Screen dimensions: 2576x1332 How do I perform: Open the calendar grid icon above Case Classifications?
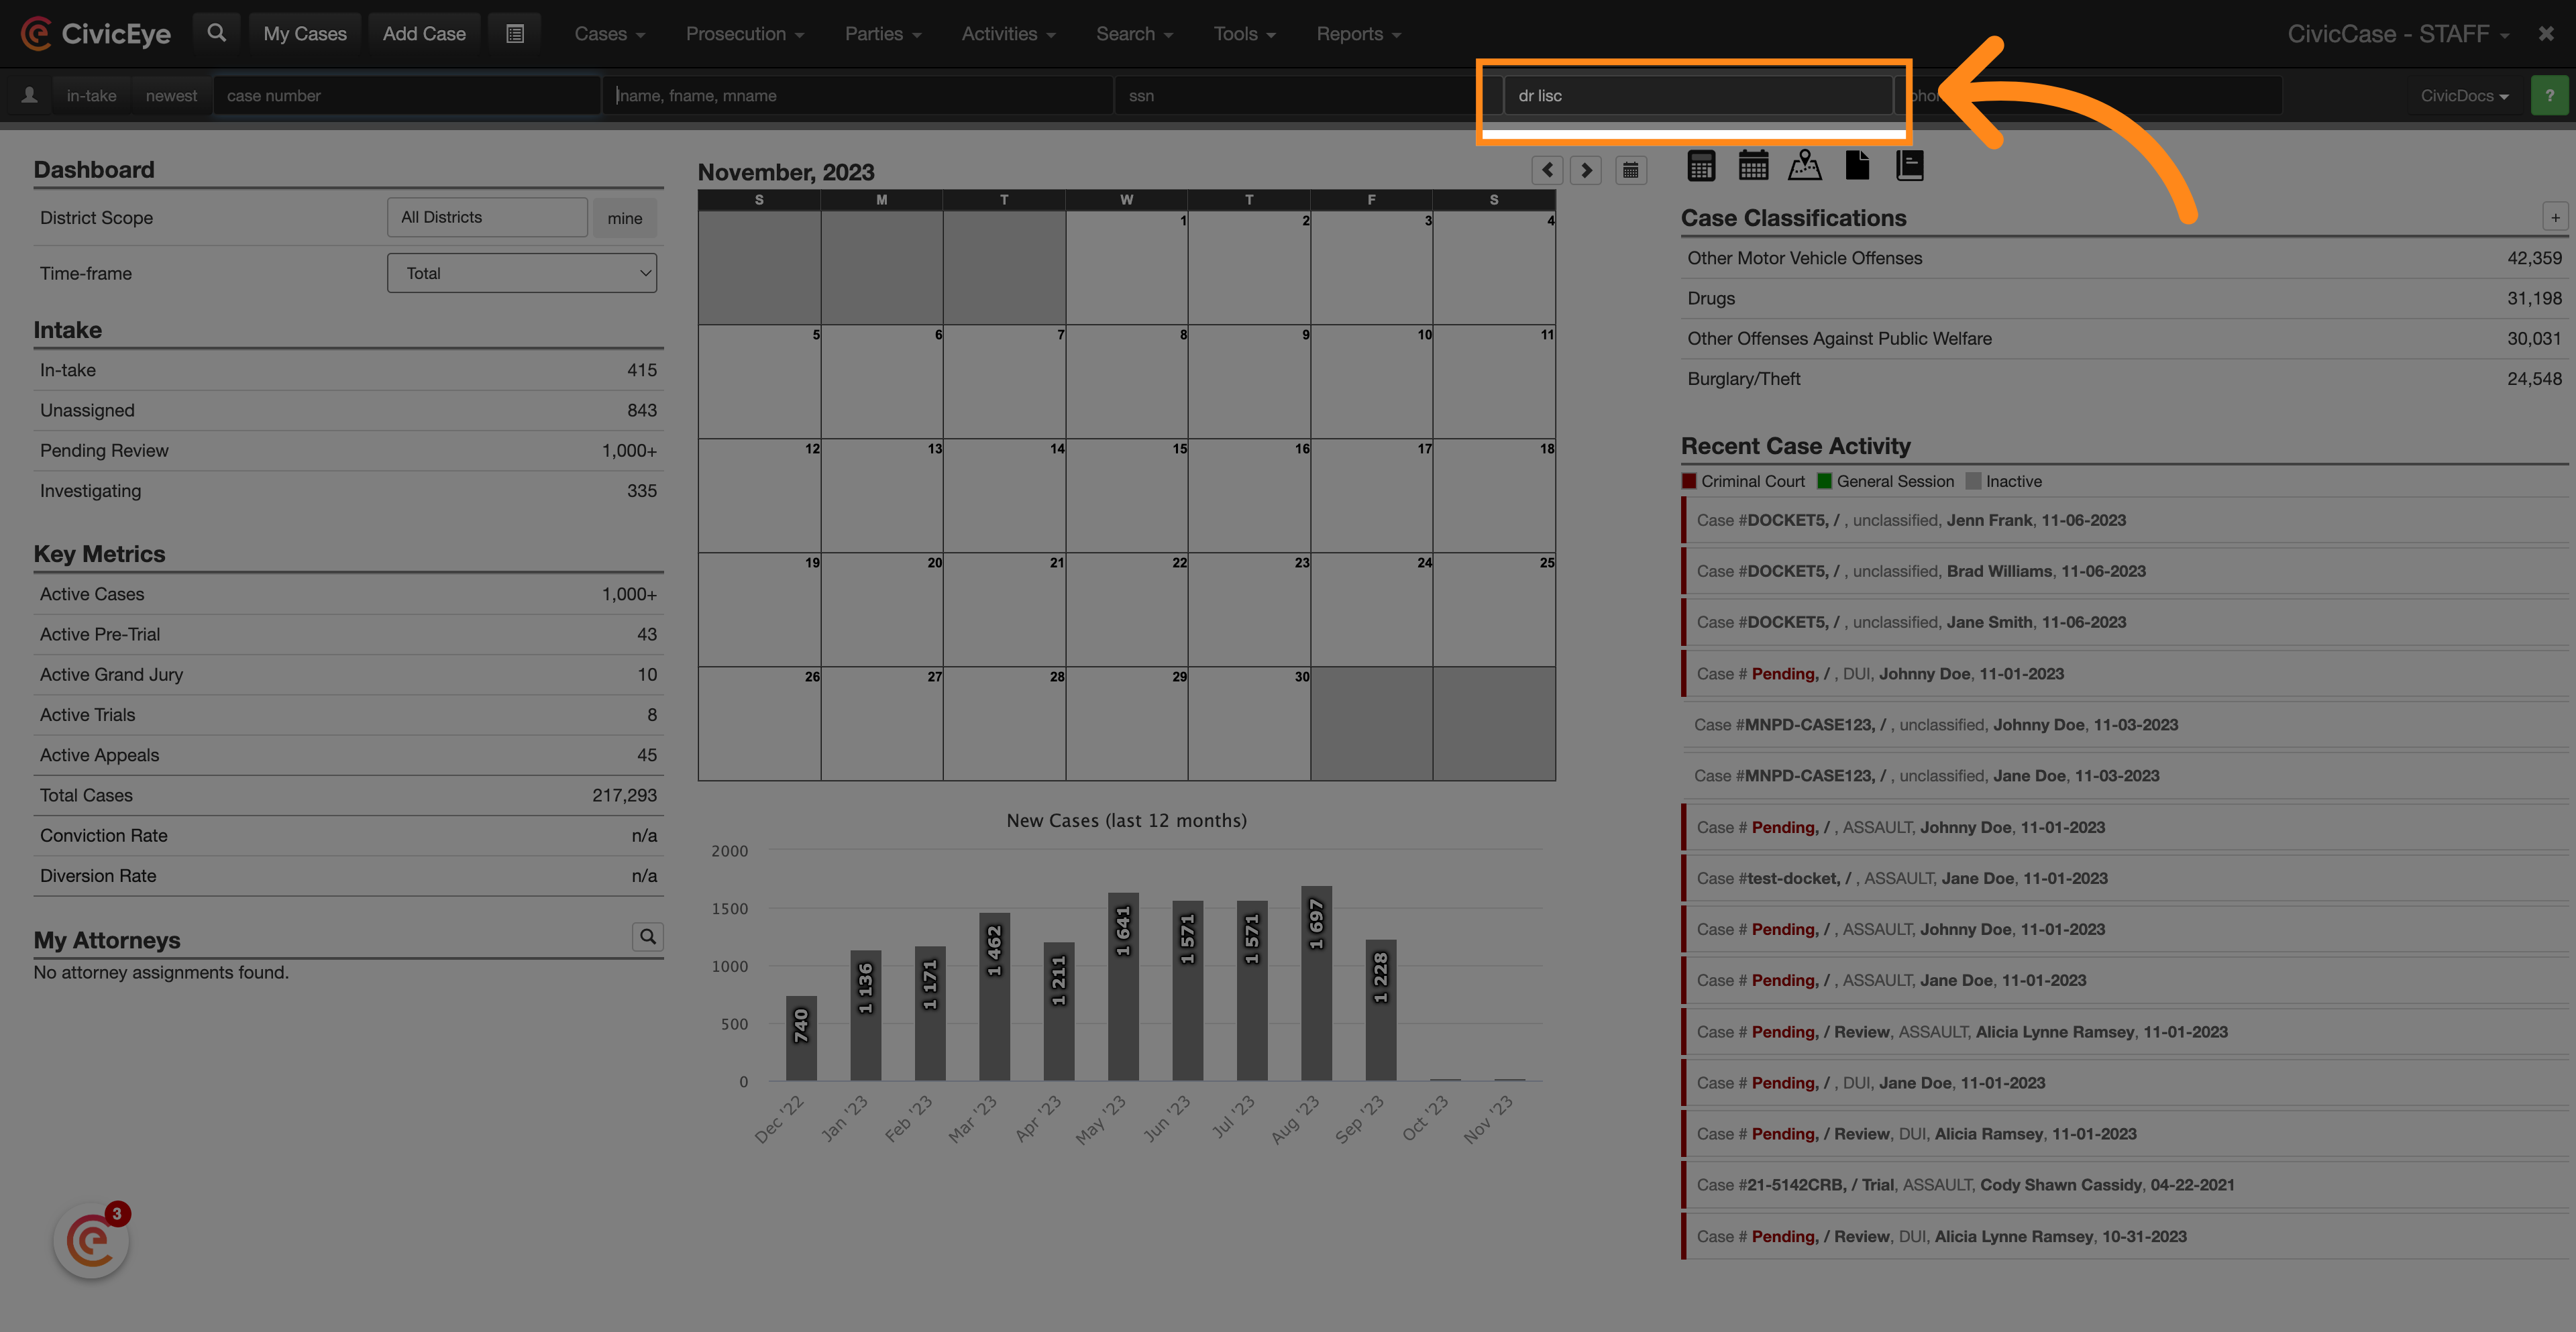click(x=1753, y=166)
